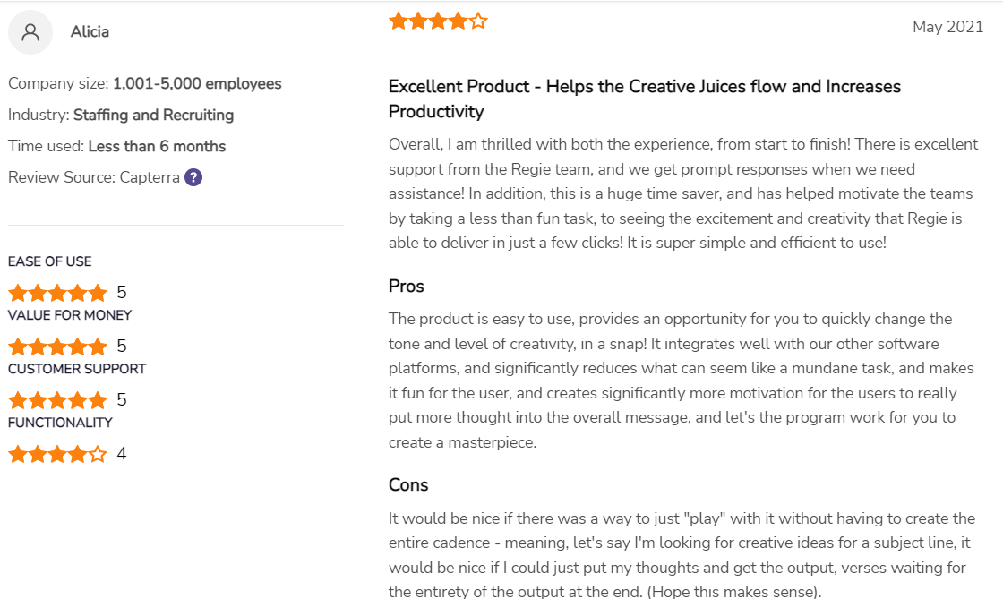Click the Ease of Use star rating
The height and width of the screenshot is (599, 1003).
point(57,293)
